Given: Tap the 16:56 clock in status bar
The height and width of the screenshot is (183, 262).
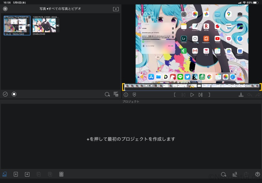Looking at the screenshot, I should click(7, 3).
